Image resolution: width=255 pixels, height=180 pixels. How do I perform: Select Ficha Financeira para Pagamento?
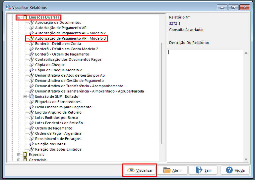pyautogui.click(x=63, y=107)
